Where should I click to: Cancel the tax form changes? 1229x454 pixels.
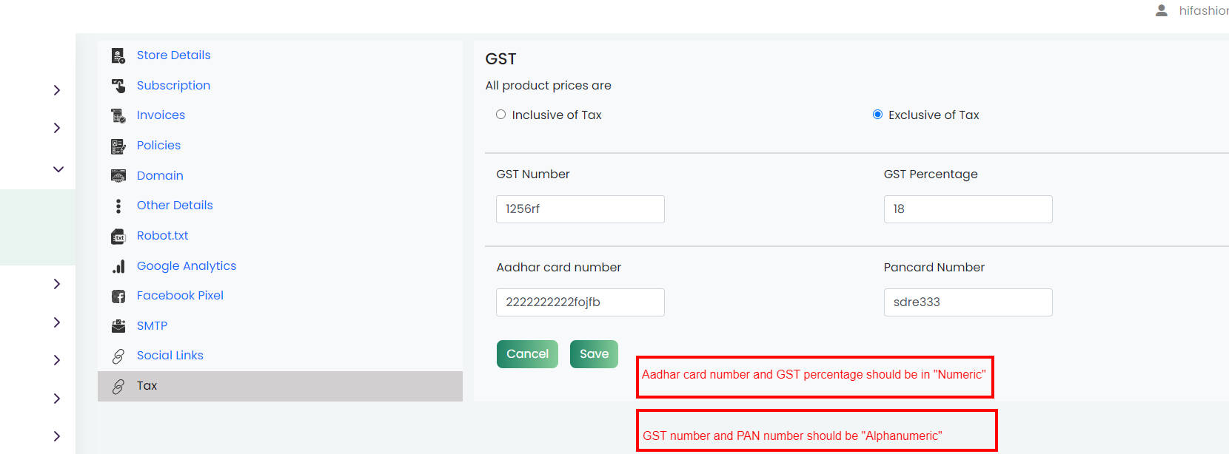(x=527, y=354)
